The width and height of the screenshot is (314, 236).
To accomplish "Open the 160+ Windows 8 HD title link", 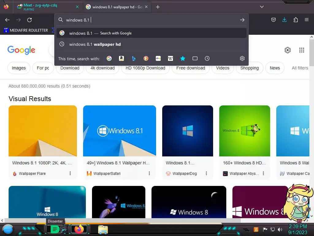I will [244, 163].
